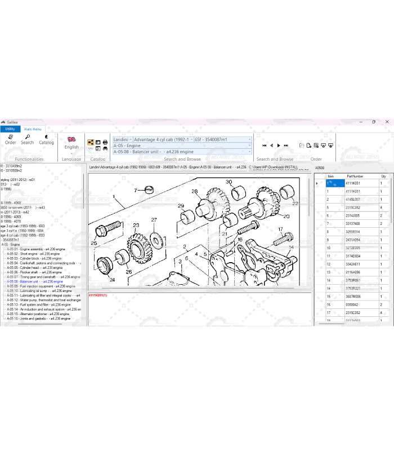Click the red 4111K051(1) part link

[x=98, y=295]
